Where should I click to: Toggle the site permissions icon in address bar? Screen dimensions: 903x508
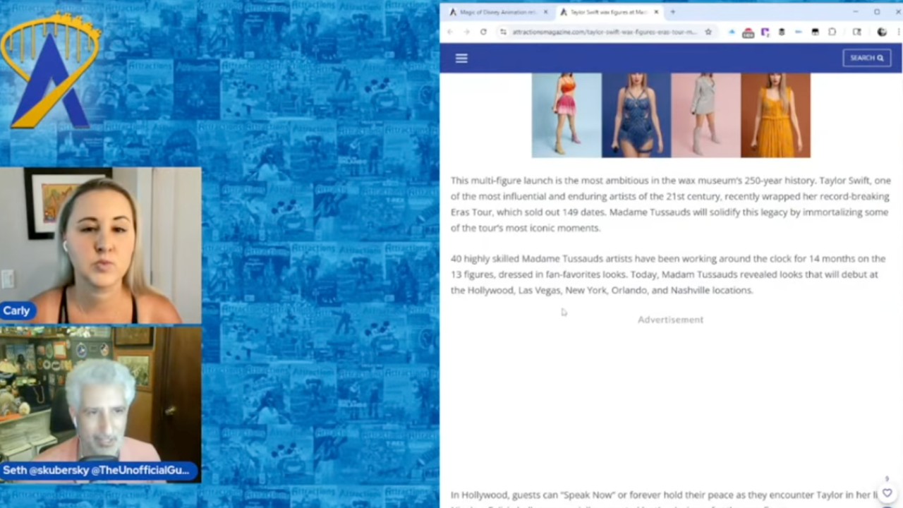[503, 32]
